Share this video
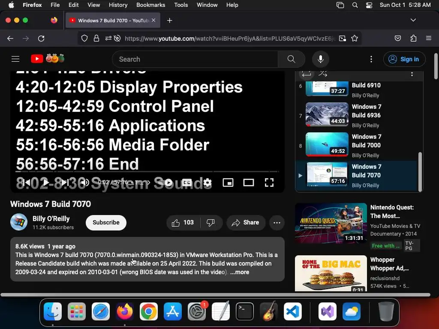 [x=246, y=222]
